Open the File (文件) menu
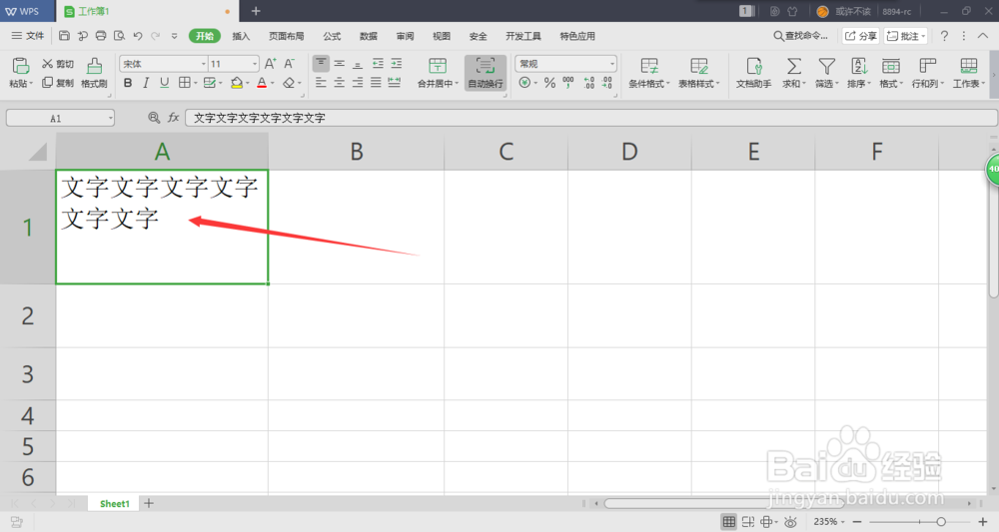The height and width of the screenshot is (532, 999). click(28, 36)
